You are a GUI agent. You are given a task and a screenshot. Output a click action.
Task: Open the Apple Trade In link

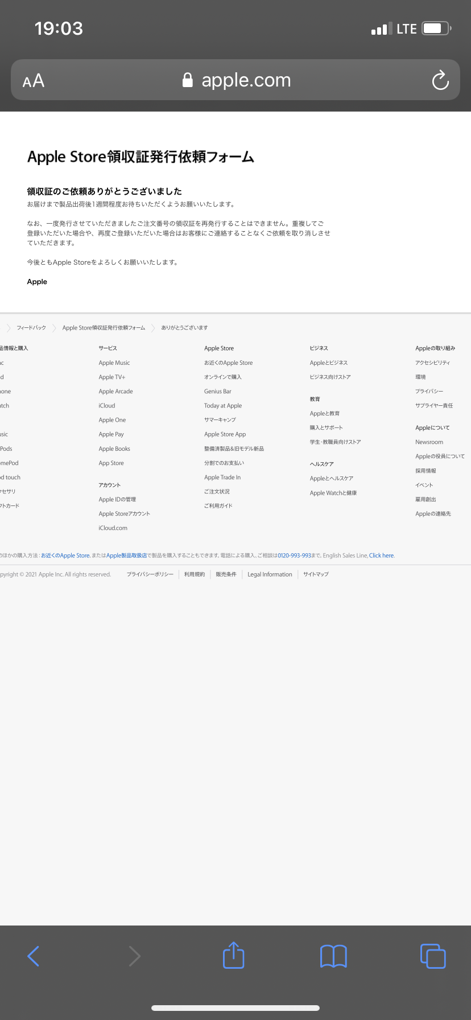tap(222, 478)
